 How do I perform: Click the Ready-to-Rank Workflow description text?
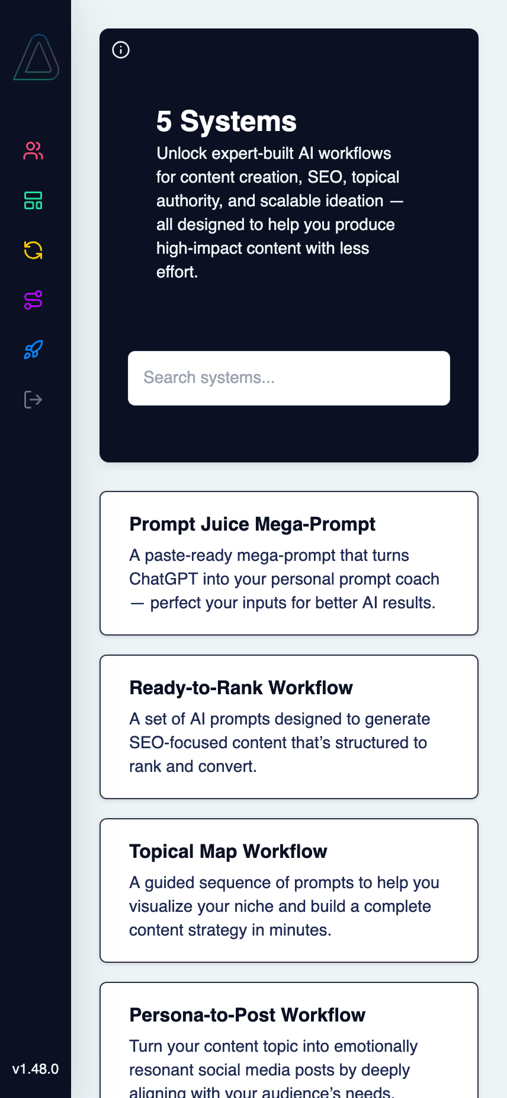pos(280,742)
